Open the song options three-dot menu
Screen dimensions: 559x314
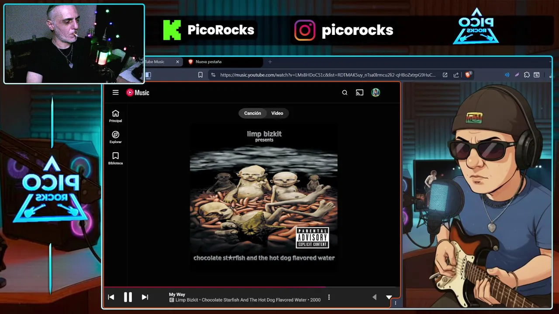point(329,297)
